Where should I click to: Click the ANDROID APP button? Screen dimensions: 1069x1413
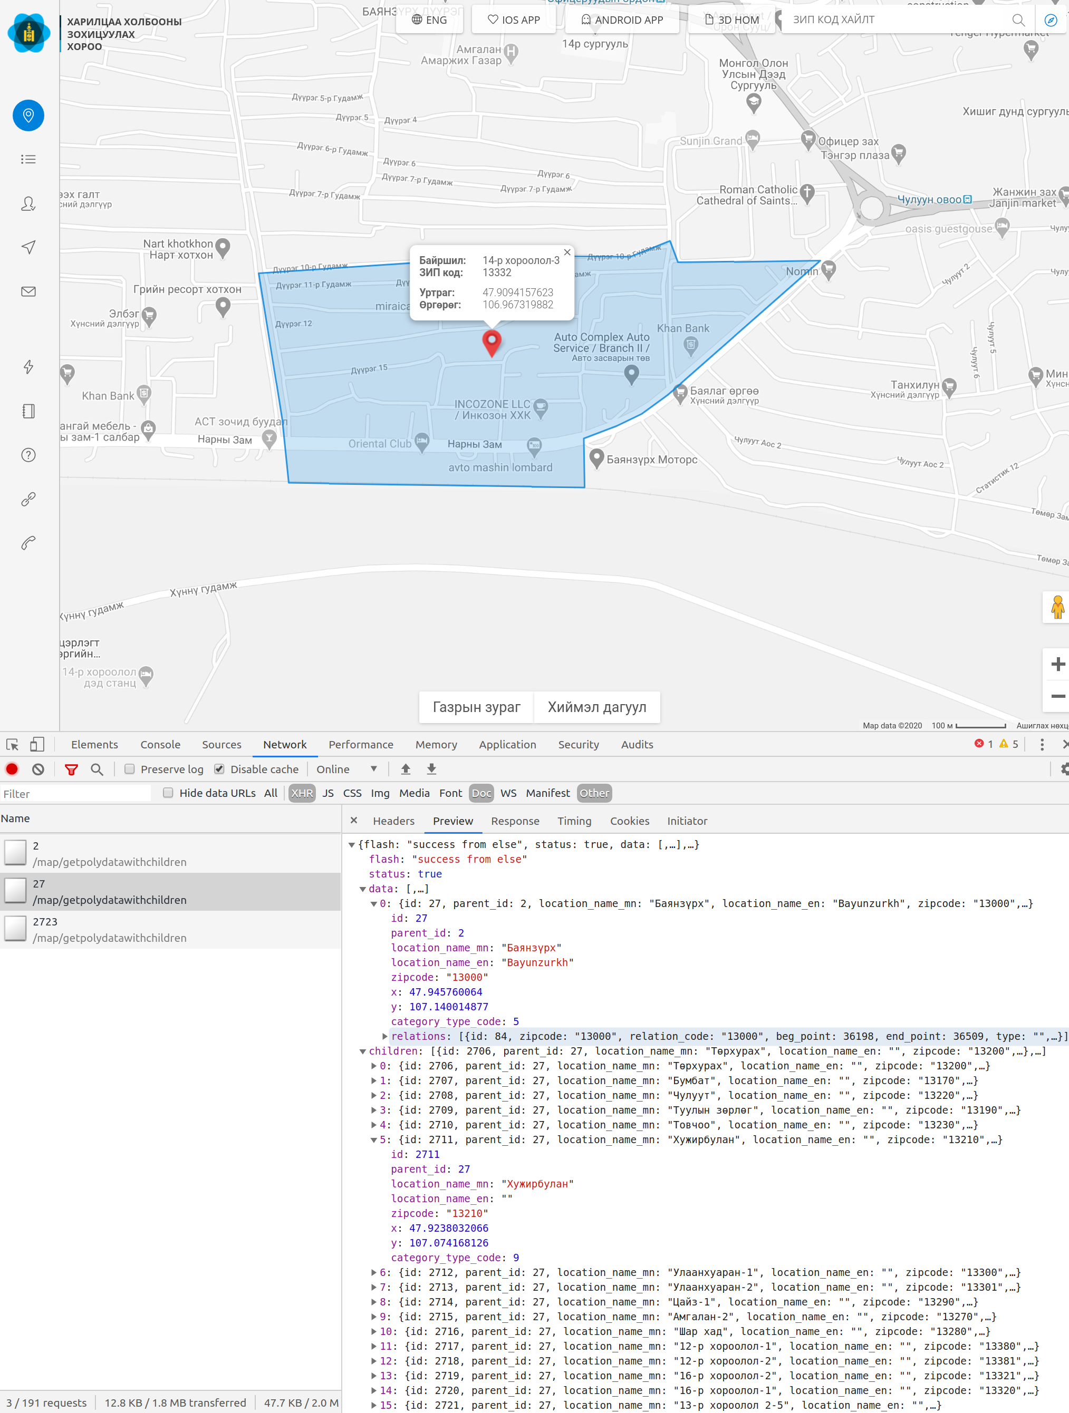click(x=622, y=20)
